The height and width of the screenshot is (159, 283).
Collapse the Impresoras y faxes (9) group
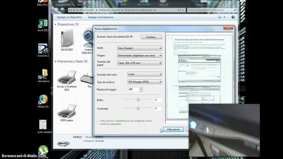[56, 61]
